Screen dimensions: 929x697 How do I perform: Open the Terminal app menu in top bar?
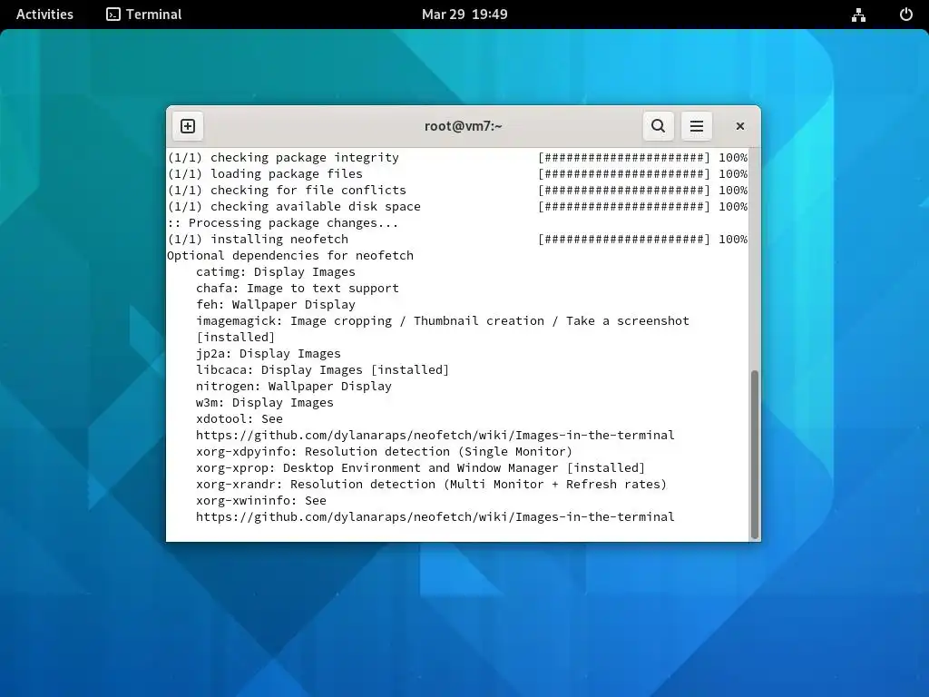coord(144,15)
